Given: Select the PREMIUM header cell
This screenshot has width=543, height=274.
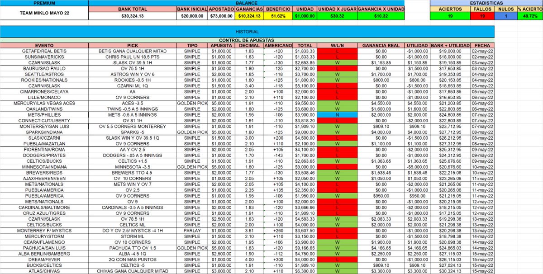Looking at the screenshot, I should [44, 3].
